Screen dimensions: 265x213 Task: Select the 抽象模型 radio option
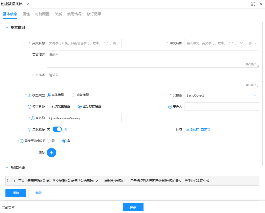pyautogui.click(x=74, y=95)
